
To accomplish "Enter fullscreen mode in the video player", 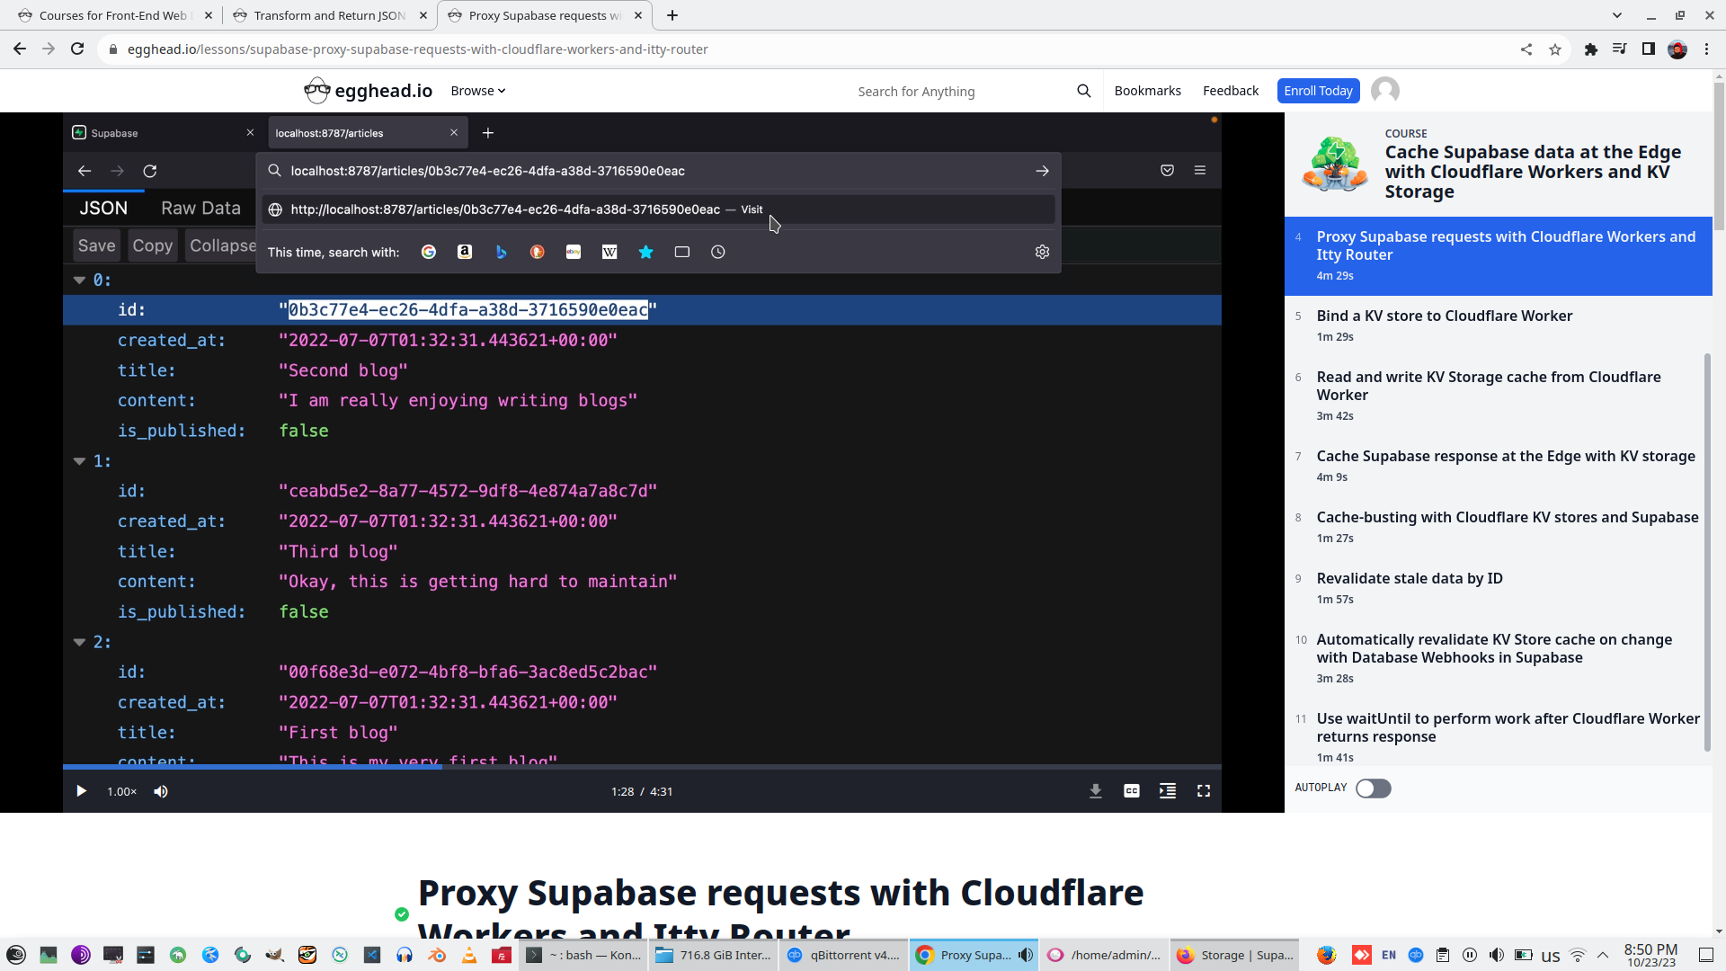I will coord(1203,791).
